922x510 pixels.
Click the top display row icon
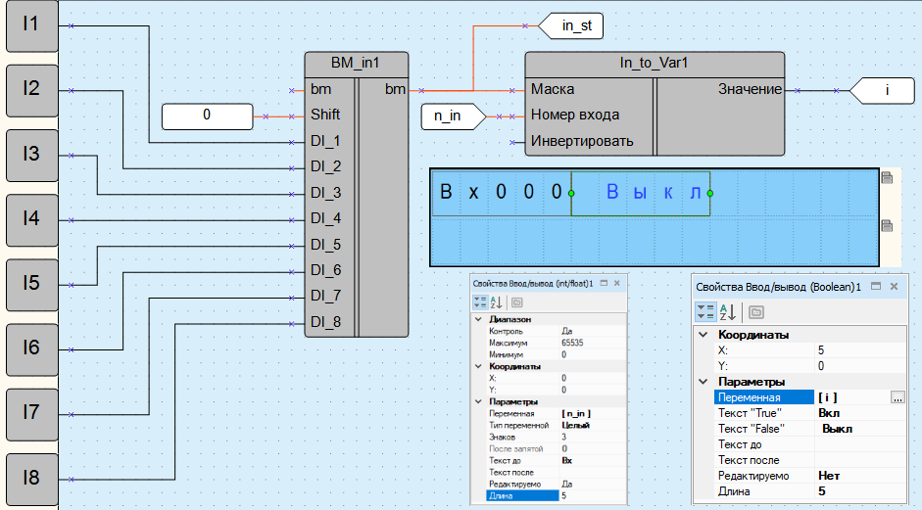point(888,177)
